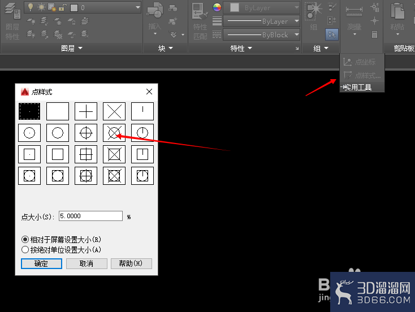Choose the circle with crosshair point style
Viewport: 415px width, 312px height.
pyautogui.click(x=86, y=133)
